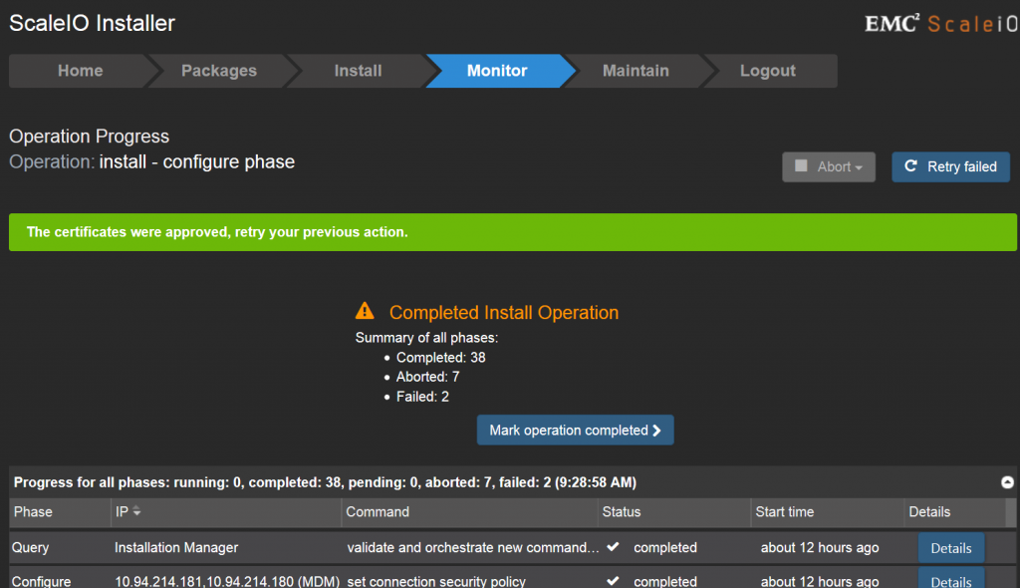Click Logout in the navigation bar
The width and height of the screenshot is (1020, 588).
767,71
